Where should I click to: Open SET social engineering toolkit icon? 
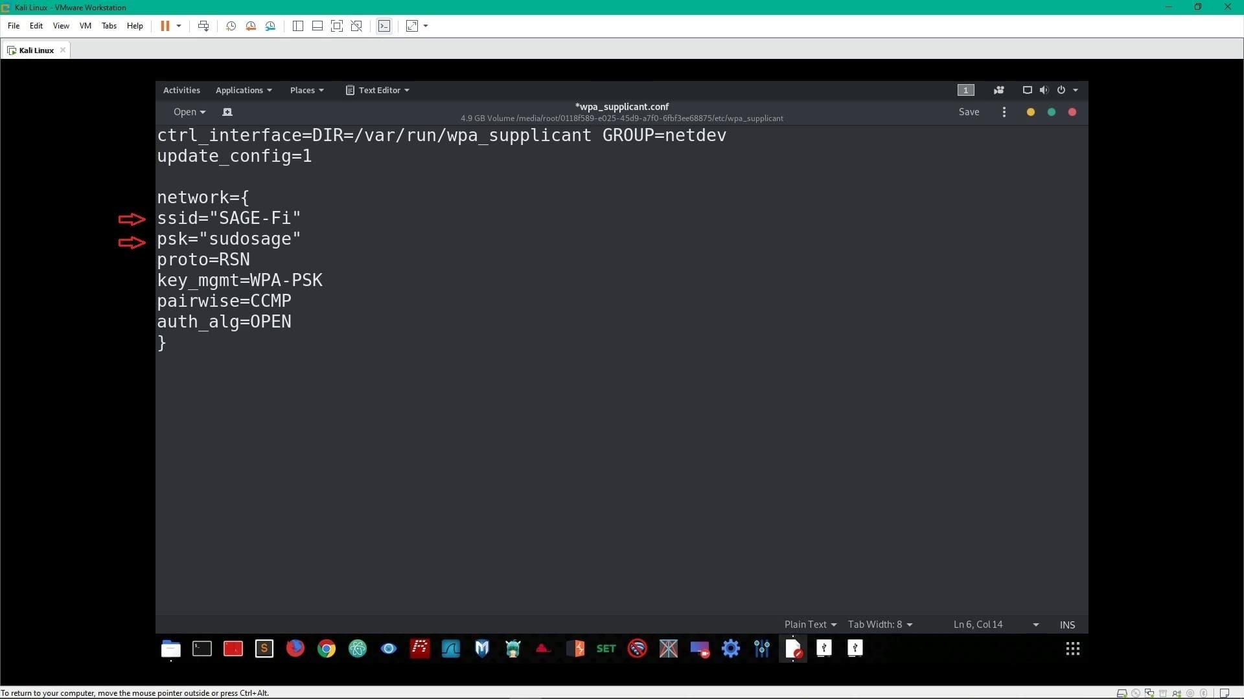click(606, 649)
